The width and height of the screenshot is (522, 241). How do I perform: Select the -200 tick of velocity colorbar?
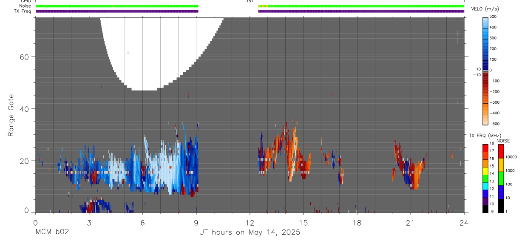pos(494,91)
